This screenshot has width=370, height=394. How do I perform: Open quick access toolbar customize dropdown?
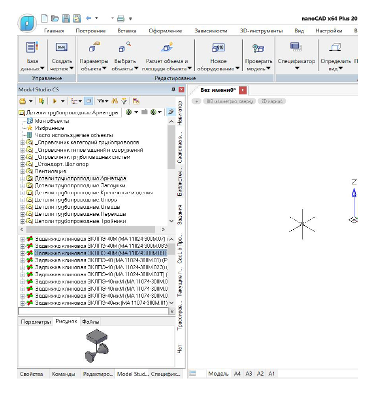coord(130,18)
